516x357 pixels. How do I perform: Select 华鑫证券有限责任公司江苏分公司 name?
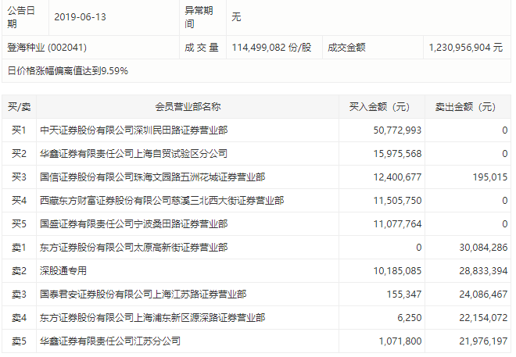click(x=110, y=341)
